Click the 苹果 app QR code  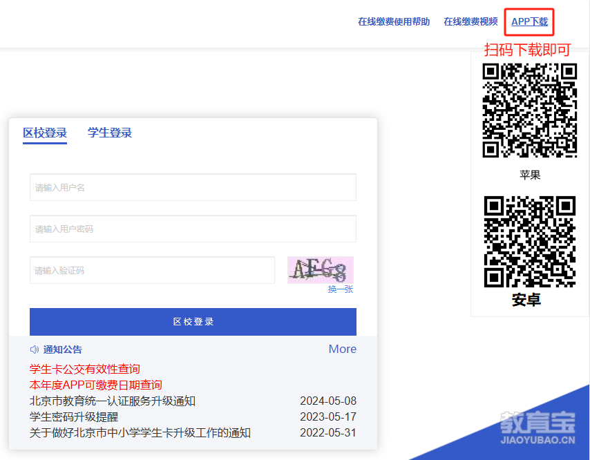[530, 111]
